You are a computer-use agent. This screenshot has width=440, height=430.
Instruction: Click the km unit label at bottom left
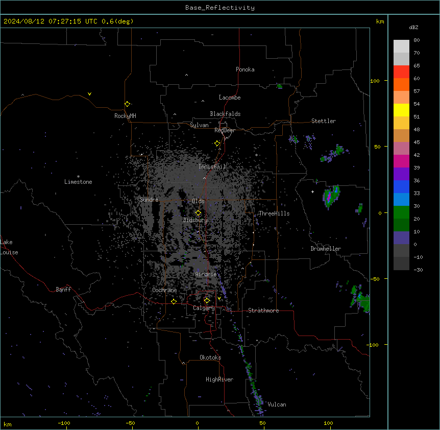pos(8,424)
